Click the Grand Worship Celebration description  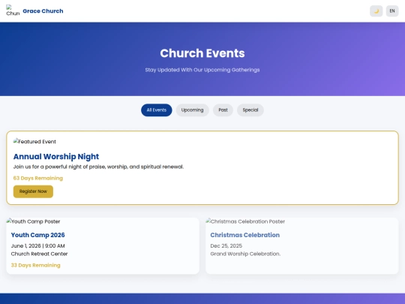point(245,254)
